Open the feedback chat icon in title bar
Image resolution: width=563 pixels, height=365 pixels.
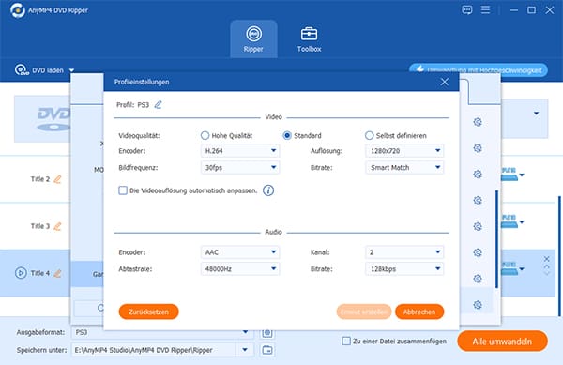coord(466,9)
